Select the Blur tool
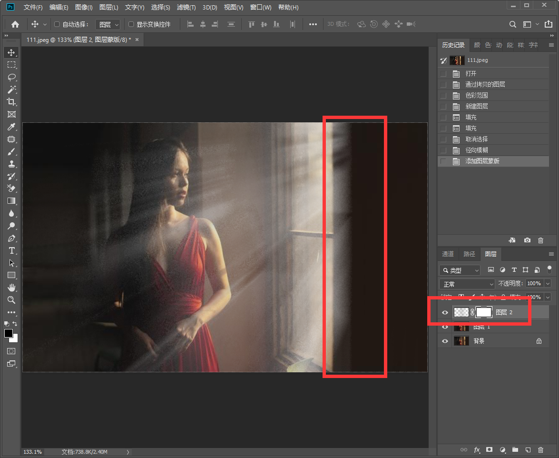 point(11,213)
